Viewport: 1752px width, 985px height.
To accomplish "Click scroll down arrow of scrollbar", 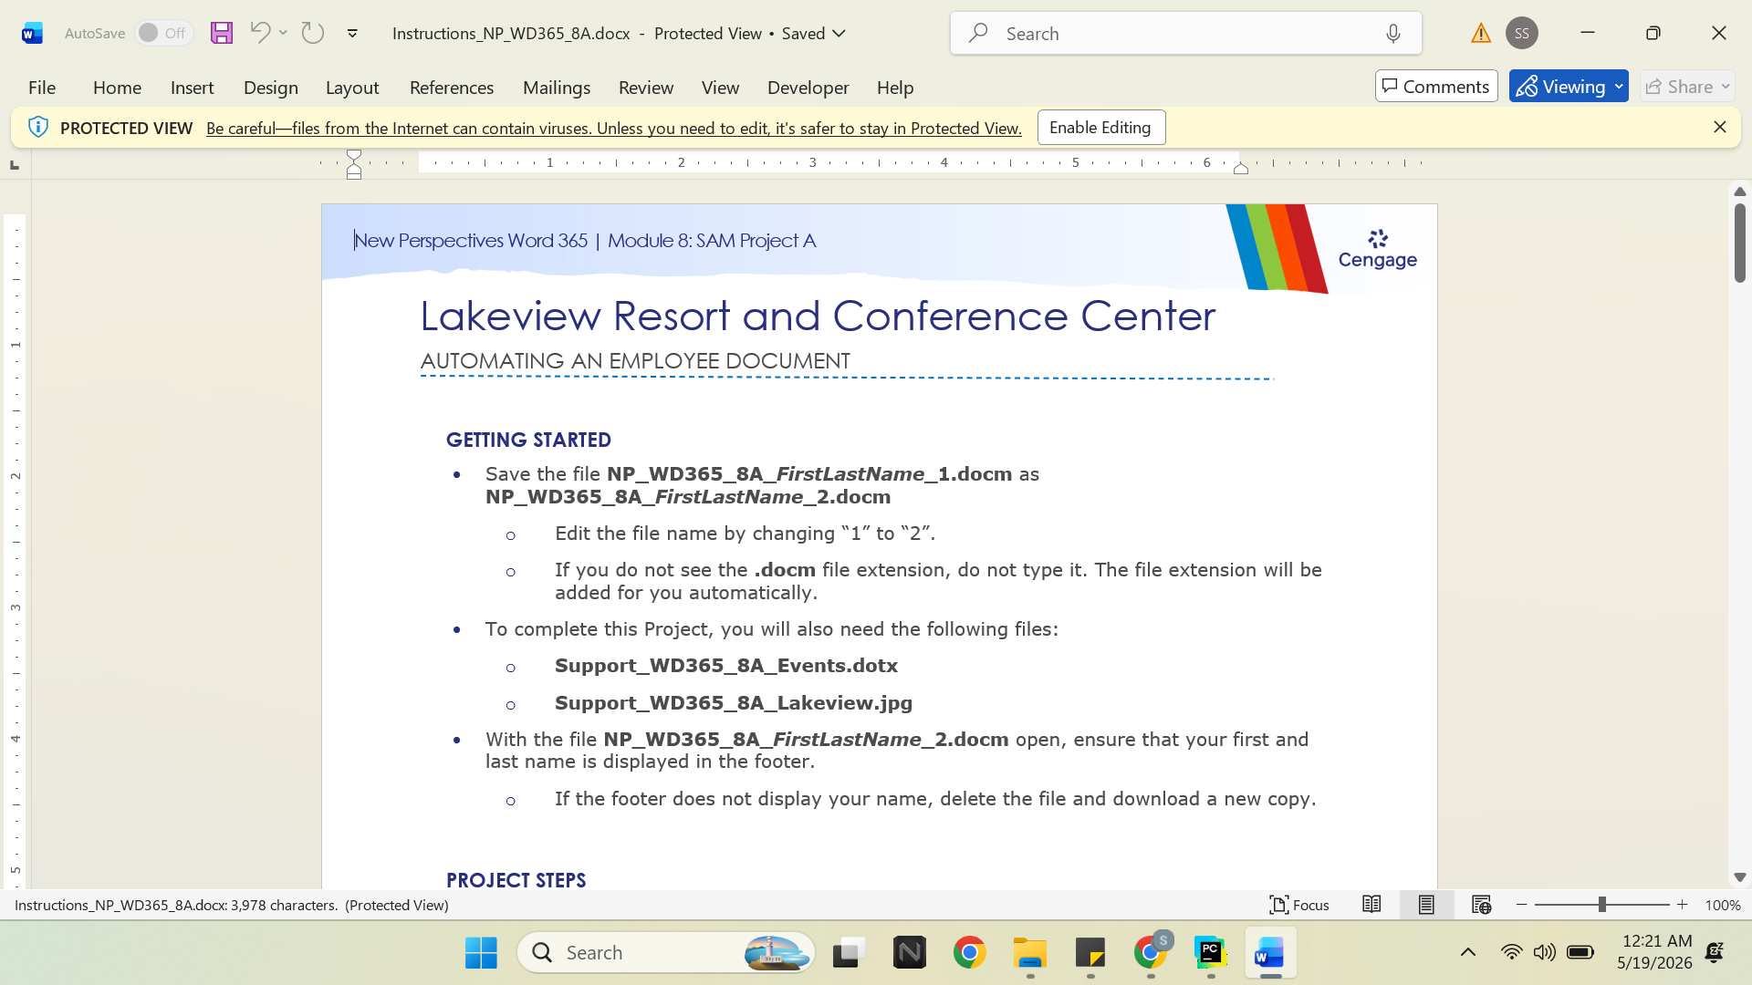I will [x=1739, y=877].
